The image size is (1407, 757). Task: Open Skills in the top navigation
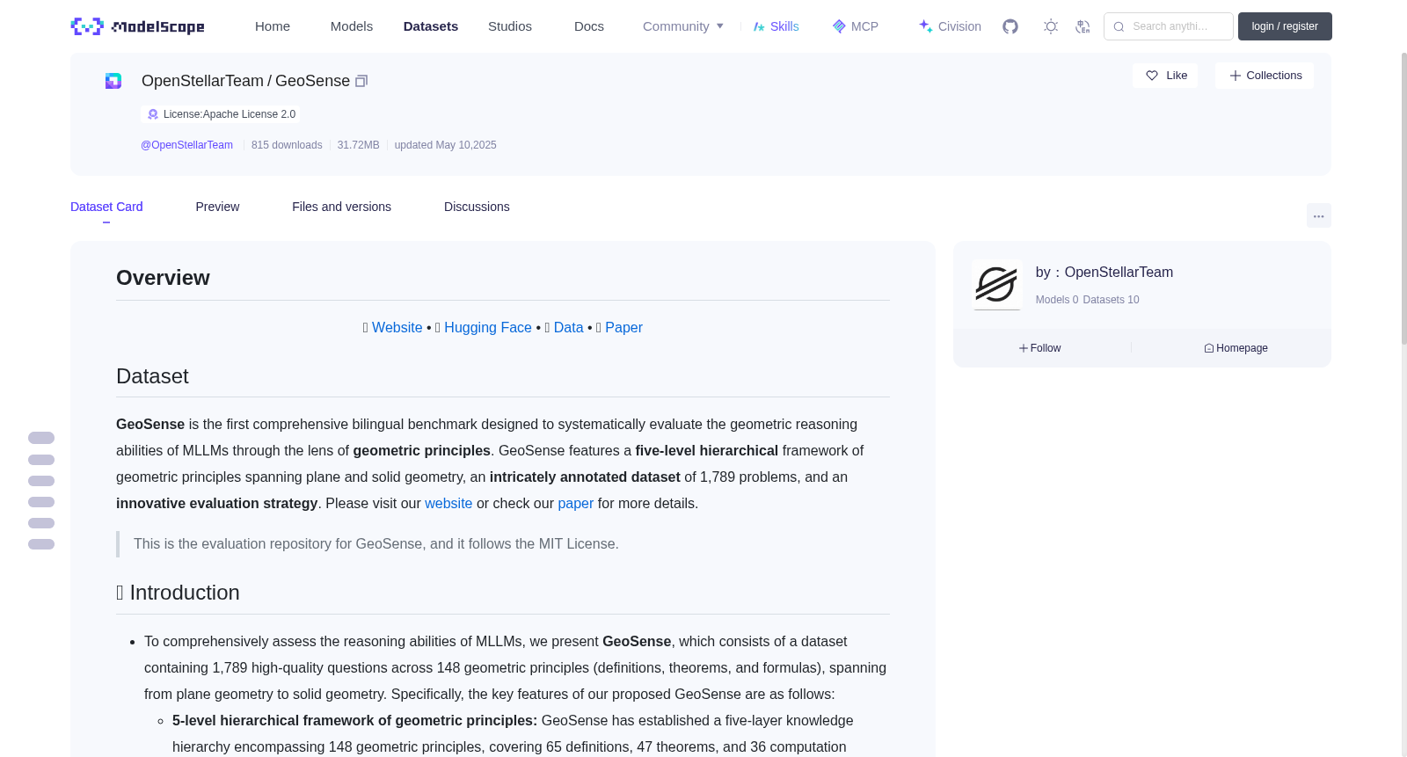776,26
